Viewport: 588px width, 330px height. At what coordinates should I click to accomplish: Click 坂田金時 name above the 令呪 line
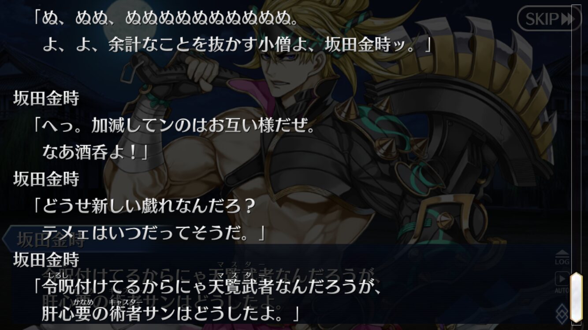pyautogui.click(x=46, y=260)
